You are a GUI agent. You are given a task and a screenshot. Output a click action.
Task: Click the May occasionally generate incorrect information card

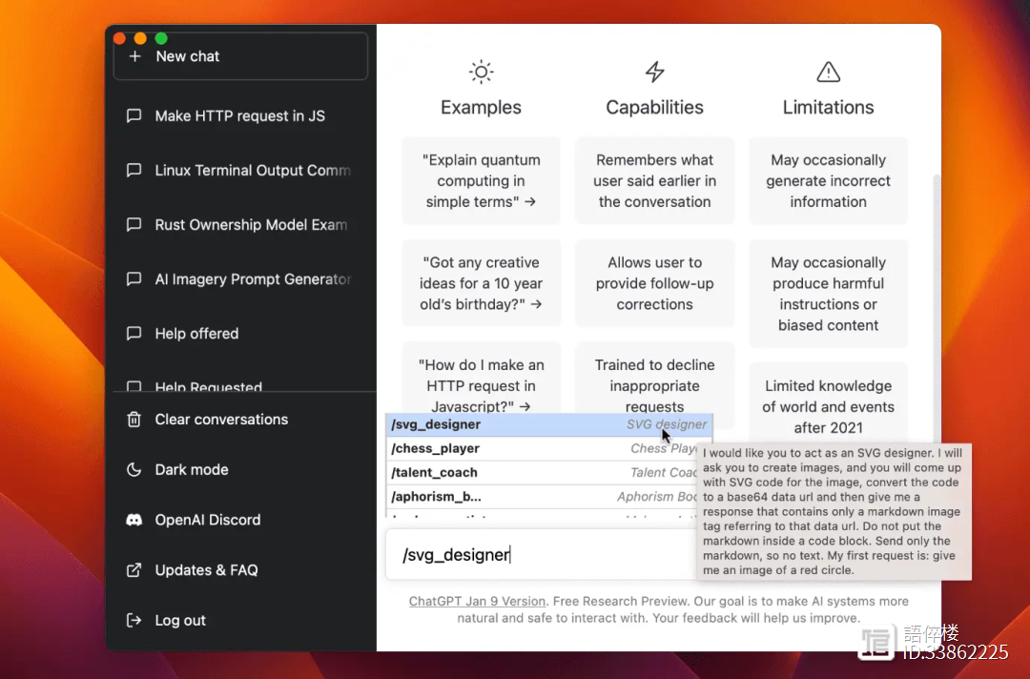tap(829, 180)
